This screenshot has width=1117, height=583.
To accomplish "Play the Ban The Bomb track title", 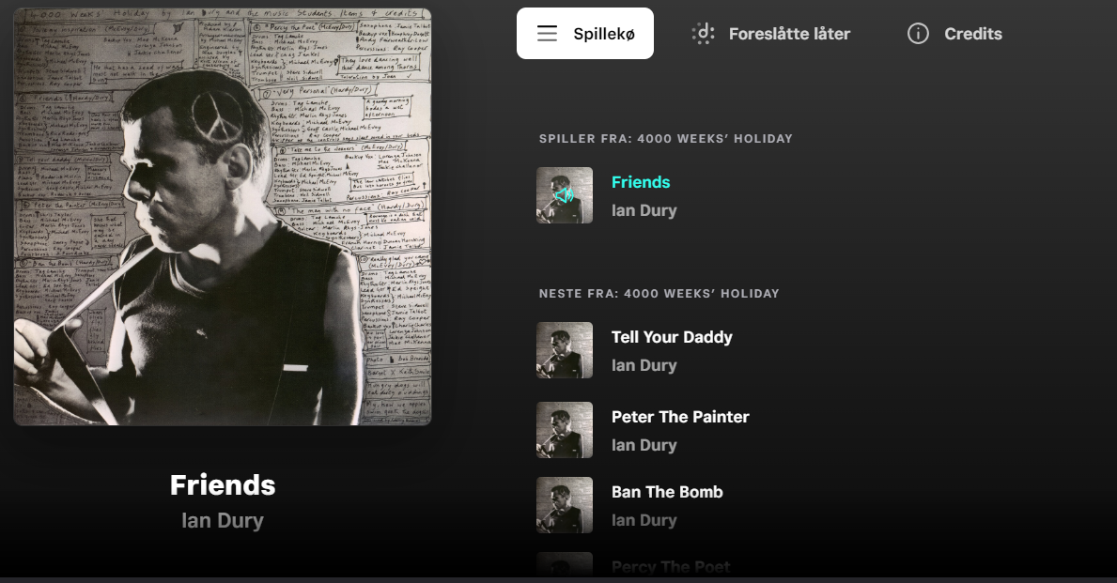I will click(667, 492).
